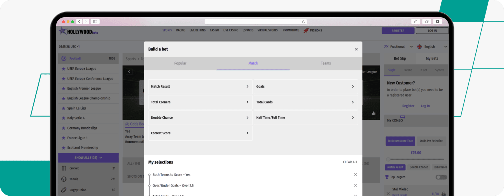Open English League Championship

pos(89,98)
